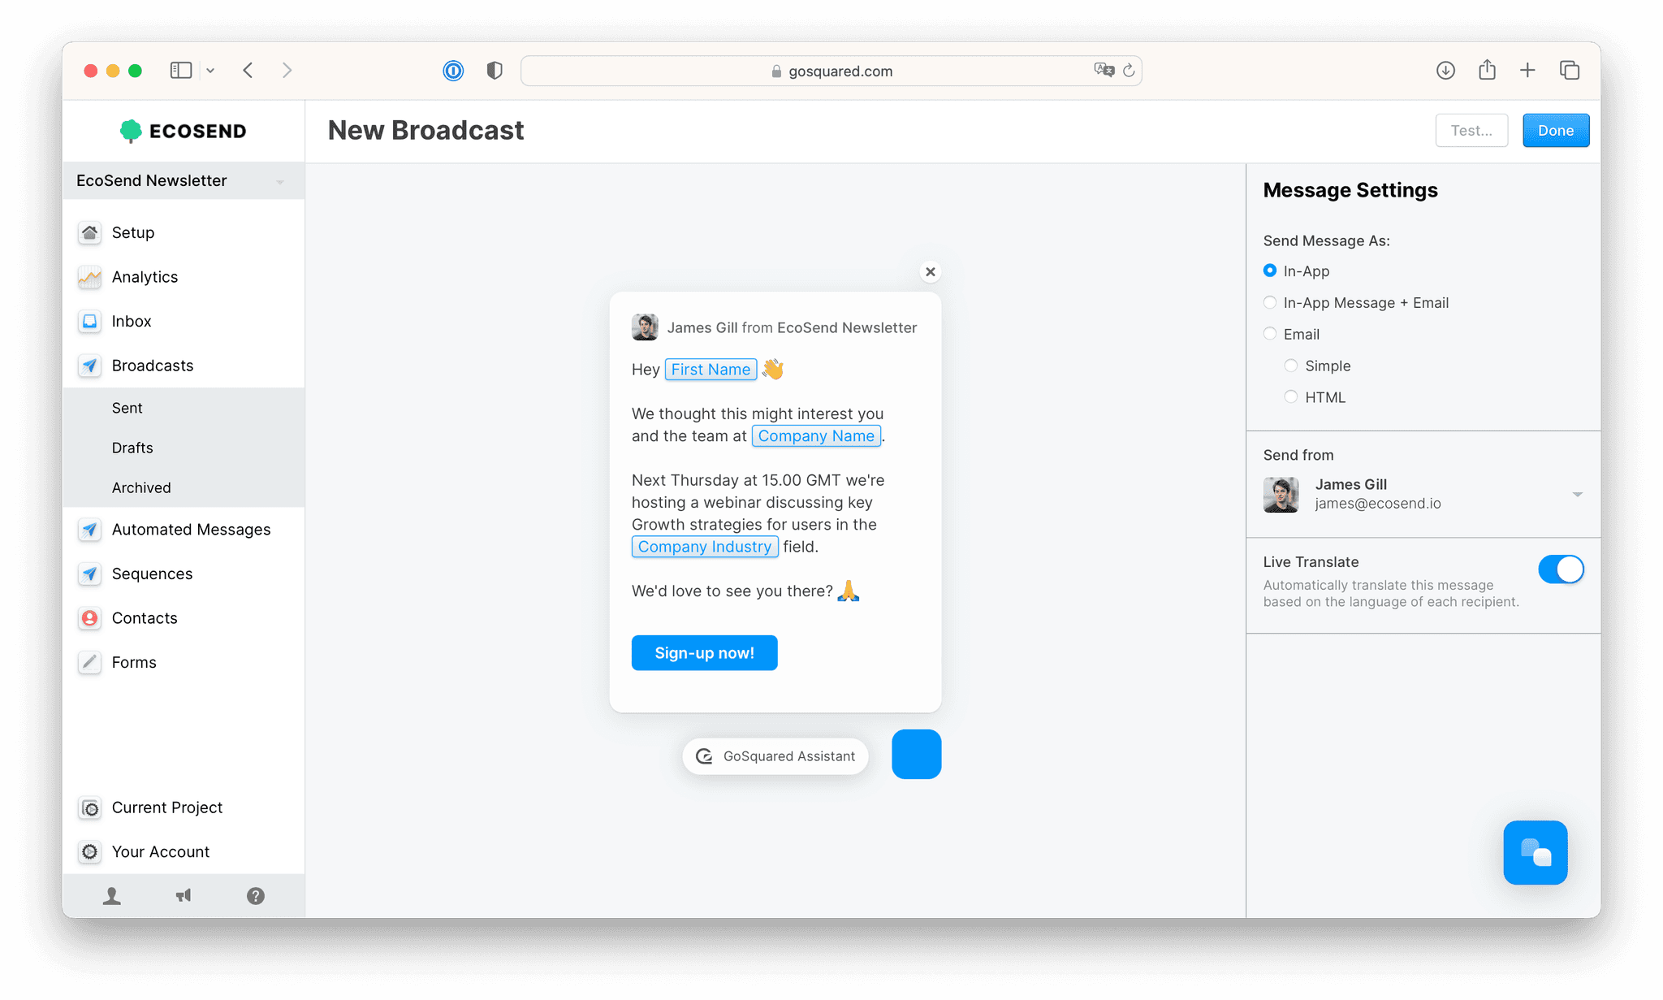Screen dimensions: 1663x1000
Task: Click the GoSquared Assistant pill button
Action: coord(775,756)
